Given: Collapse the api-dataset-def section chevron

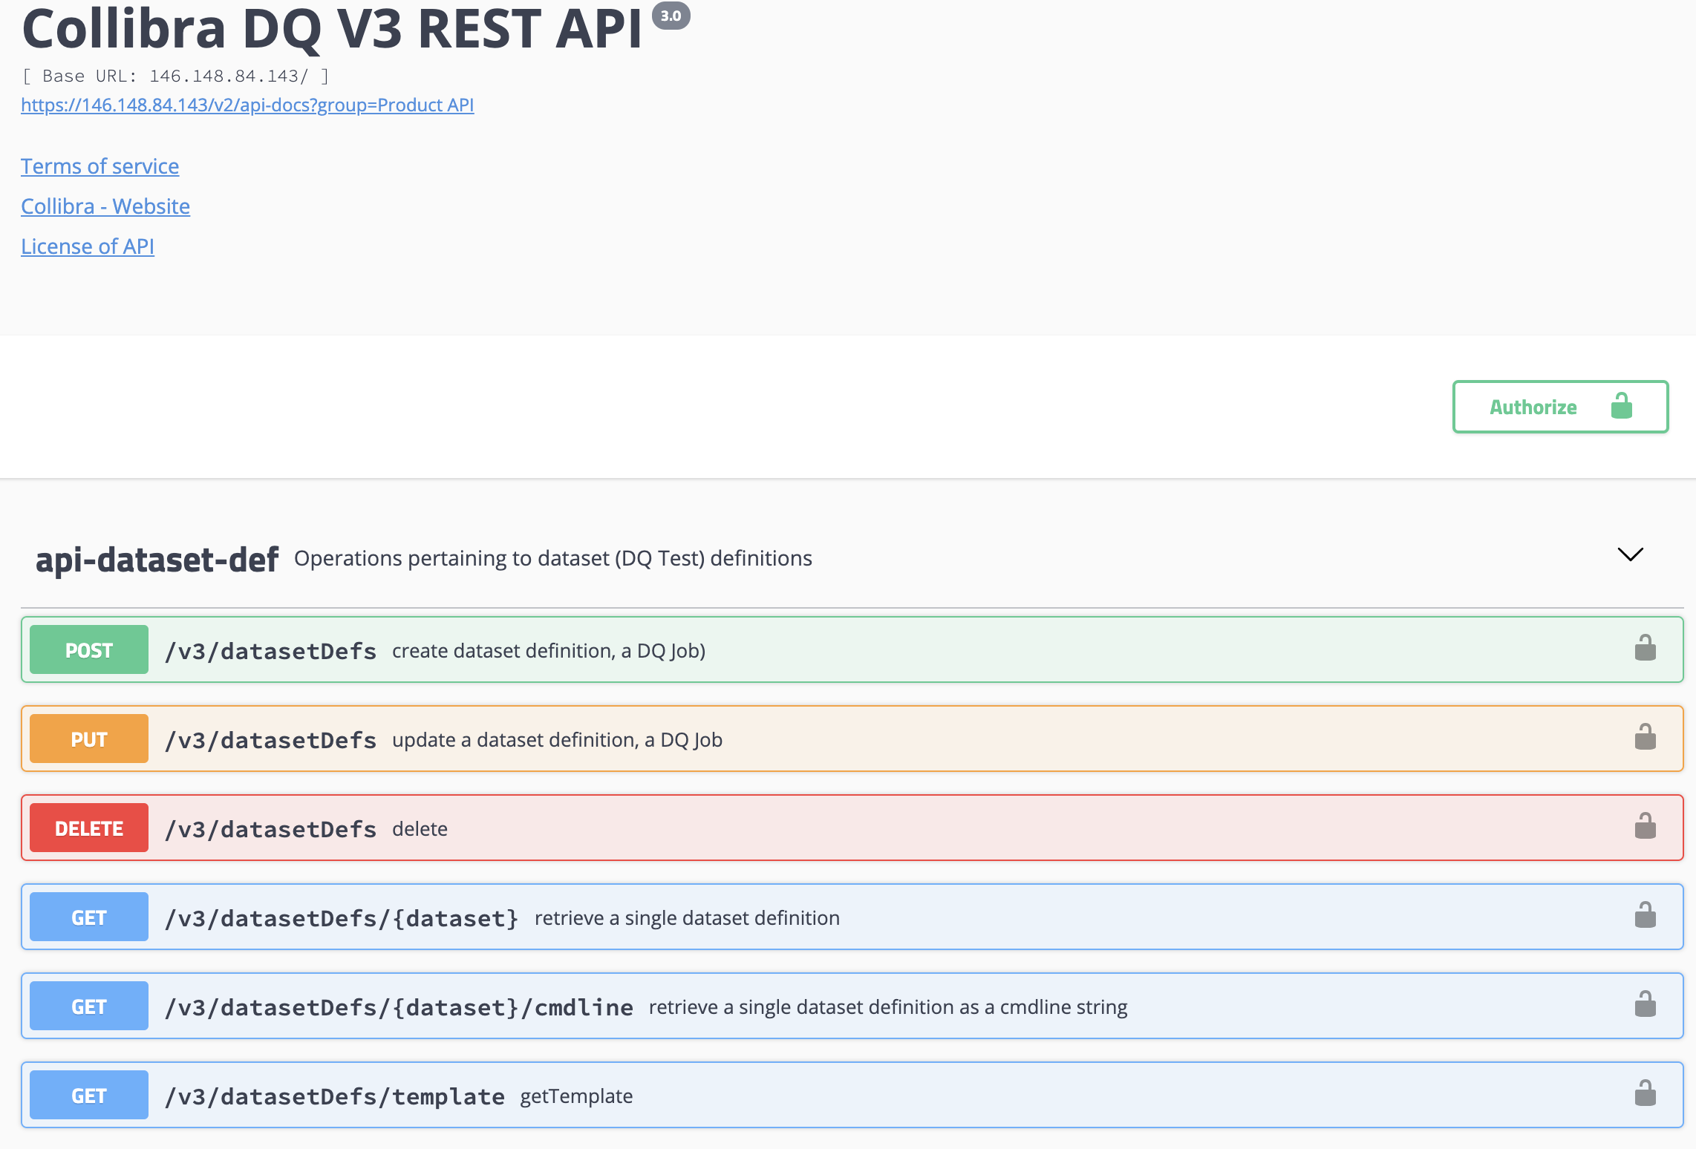Looking at the screenshot, I should pyautogui.click(x=1631, y=554).
